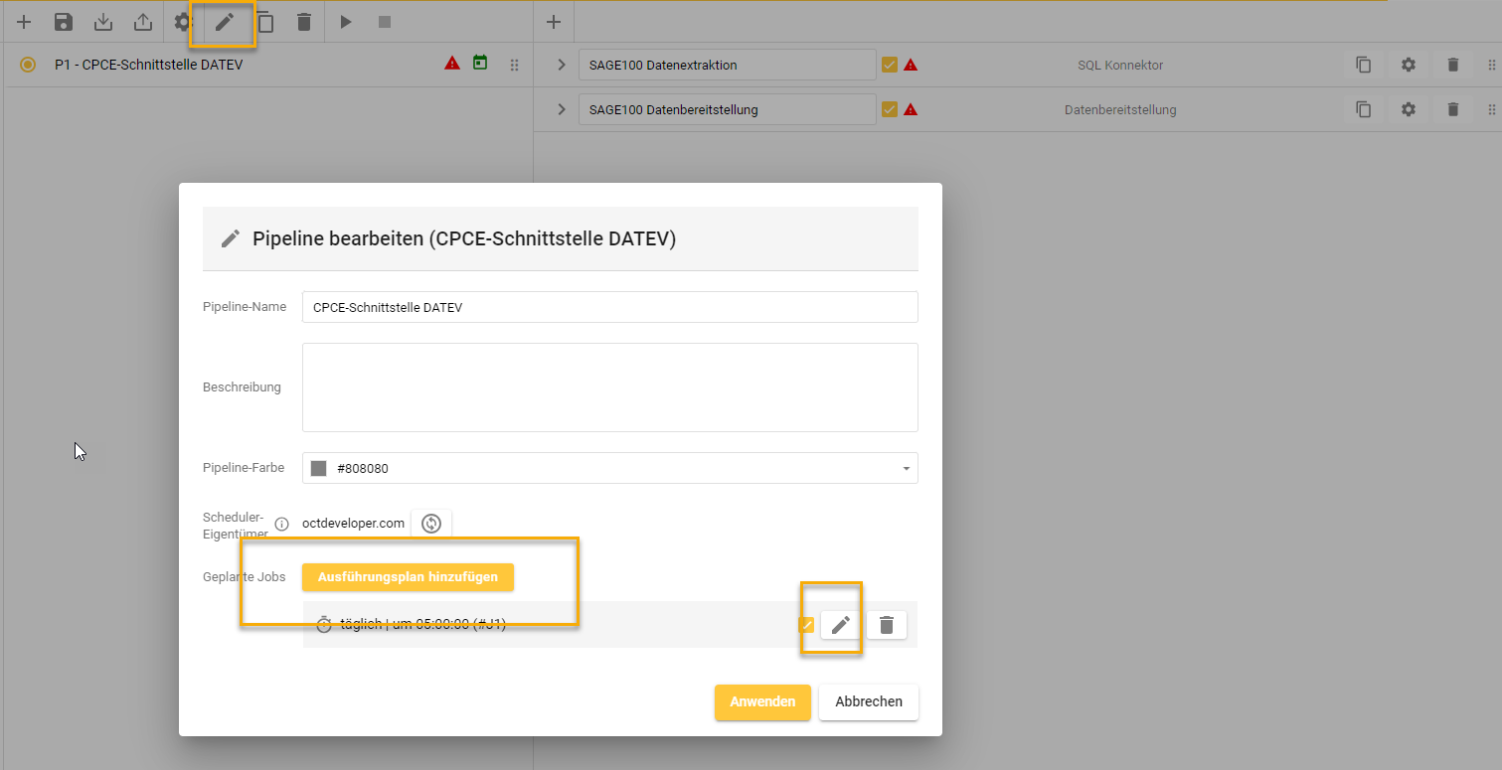Click the edit pipeline pencil icon in toolbar
Image resolution: width=1502 pixels, height=770 pixels.
pos(225,22)
